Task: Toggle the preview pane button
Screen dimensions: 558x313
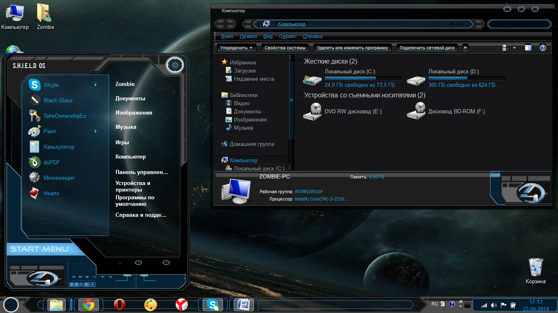Action: tap(528, 48)
